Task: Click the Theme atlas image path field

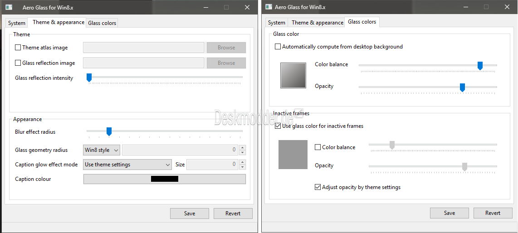Action: tap(143, 48)
